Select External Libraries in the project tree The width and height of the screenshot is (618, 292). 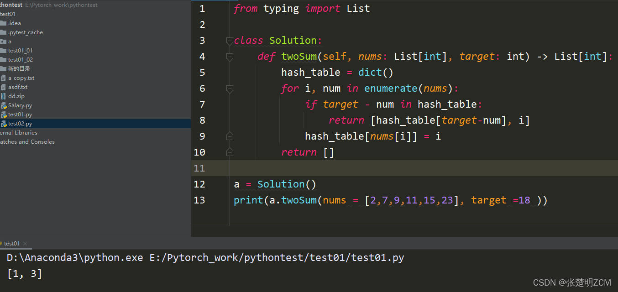(x=19, y=132)
